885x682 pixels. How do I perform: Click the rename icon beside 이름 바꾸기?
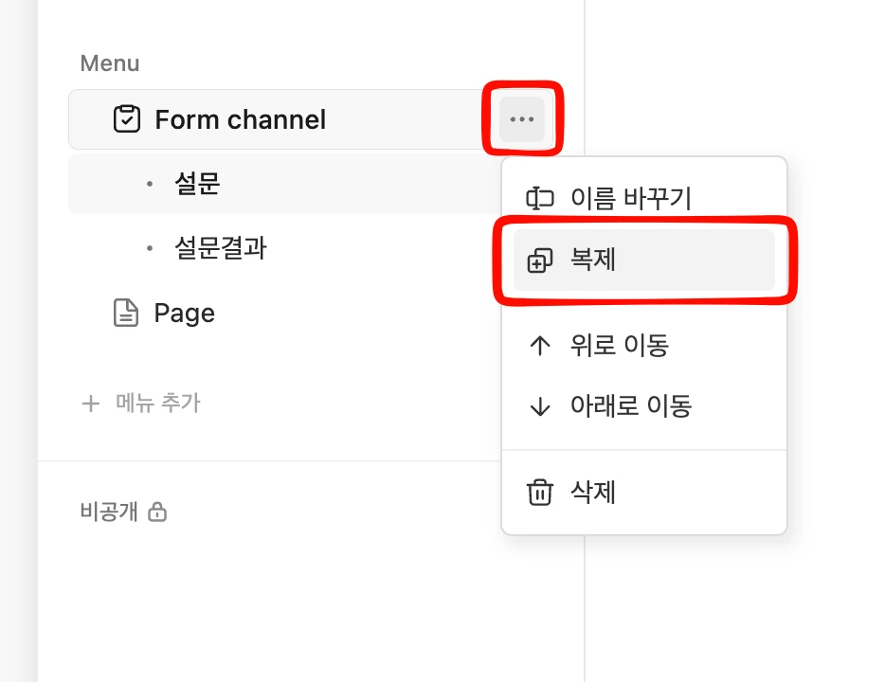click(539, 199)
